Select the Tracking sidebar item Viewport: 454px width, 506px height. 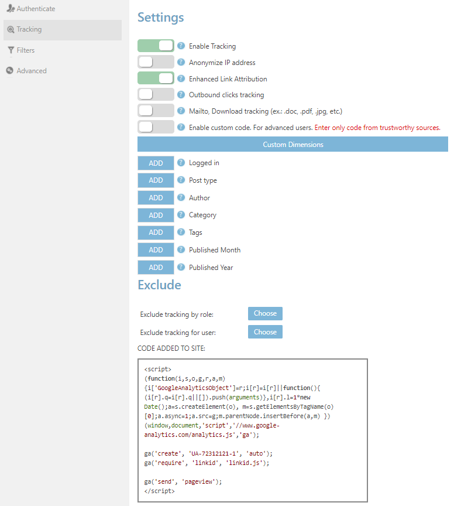[62, 30]
